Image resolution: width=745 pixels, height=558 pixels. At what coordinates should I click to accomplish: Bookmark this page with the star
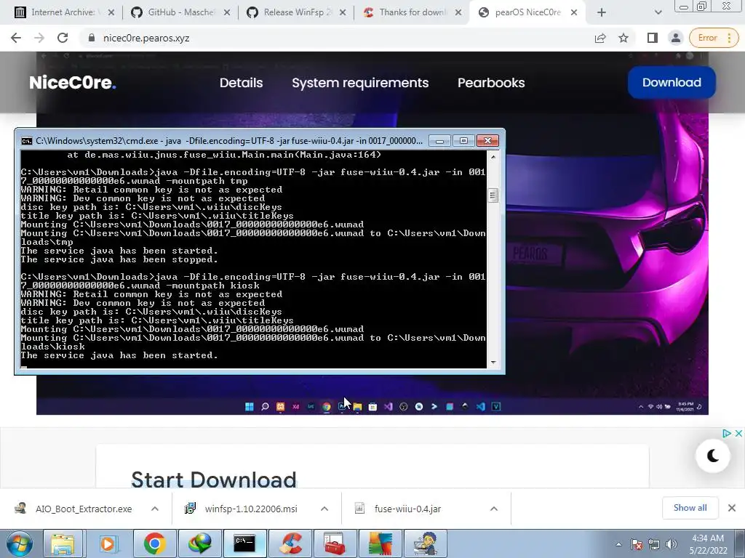[x=624, y=38]
